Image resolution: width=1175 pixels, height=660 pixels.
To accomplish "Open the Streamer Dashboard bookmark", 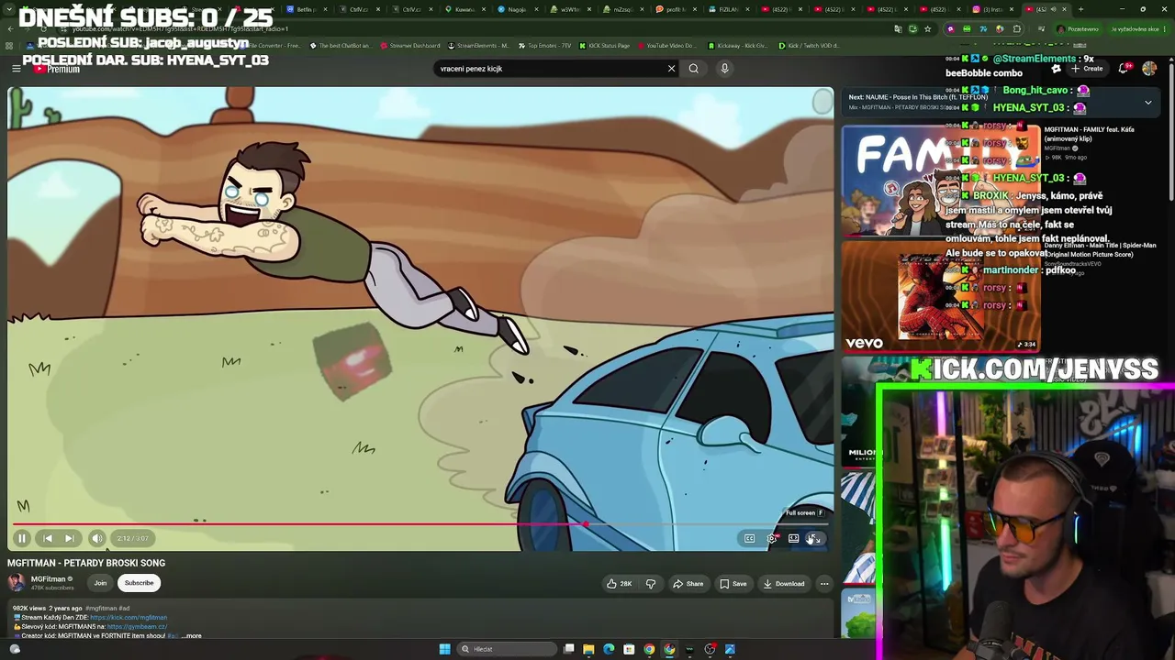I will tap(409, 46).
